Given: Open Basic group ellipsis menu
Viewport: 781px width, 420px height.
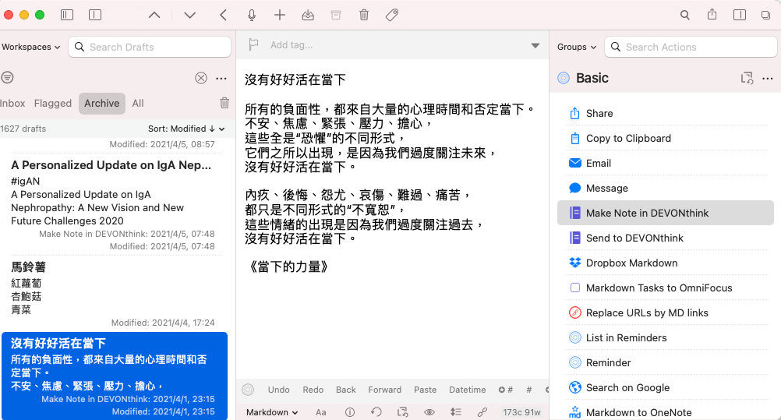Looking at the screenshot, I should (x=768, y=78).
